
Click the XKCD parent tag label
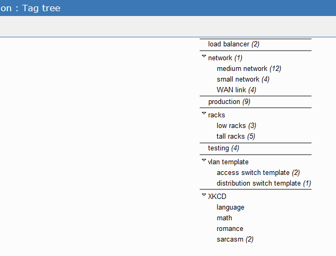coord(217,197)
